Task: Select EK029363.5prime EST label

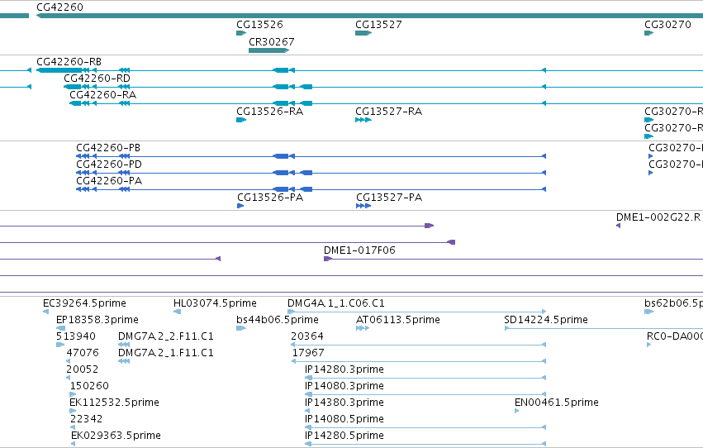Action: [116, 436]
